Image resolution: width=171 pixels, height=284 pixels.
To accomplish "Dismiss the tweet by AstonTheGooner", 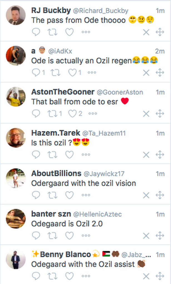I will (x=146, y=114).
